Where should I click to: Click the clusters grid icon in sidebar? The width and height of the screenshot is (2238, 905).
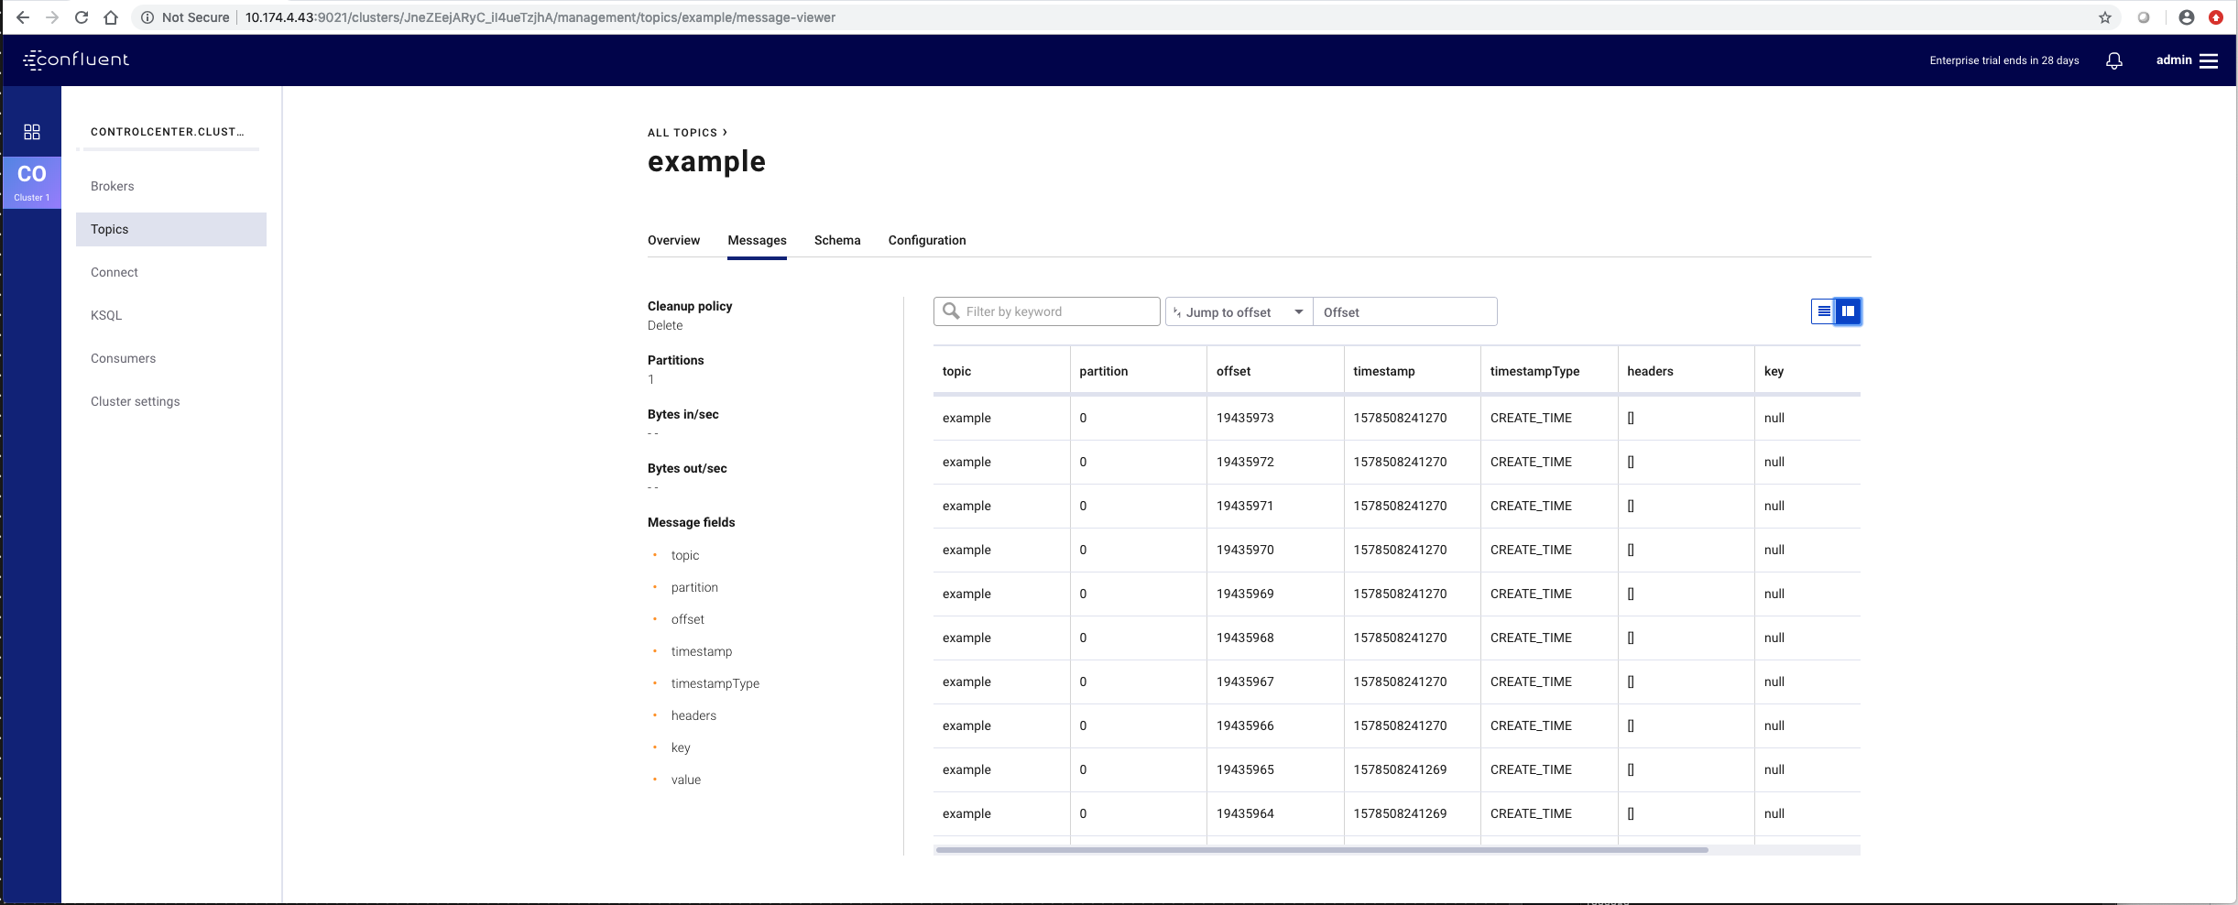coord(32,132)
